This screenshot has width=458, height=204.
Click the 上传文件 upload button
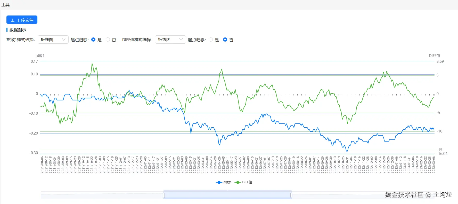(22, 20)
